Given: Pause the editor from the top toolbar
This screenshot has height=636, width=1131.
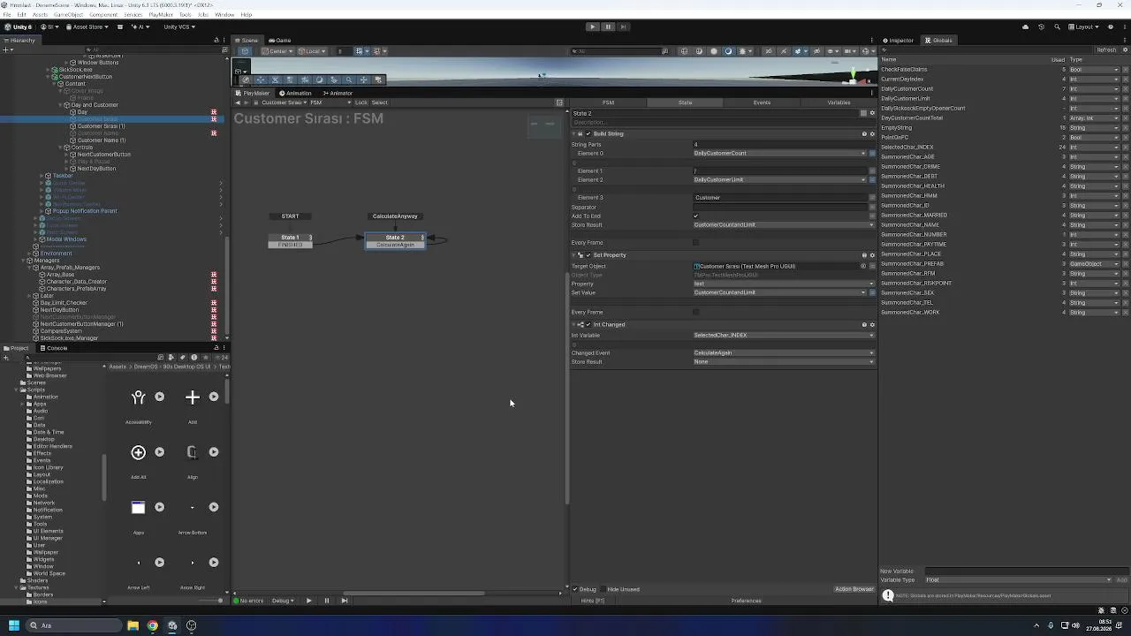Looking at the screenshot, I should click(608, 26).
